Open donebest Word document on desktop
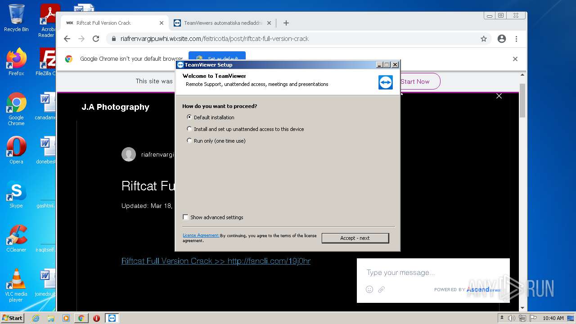 (x=45, y=150)
